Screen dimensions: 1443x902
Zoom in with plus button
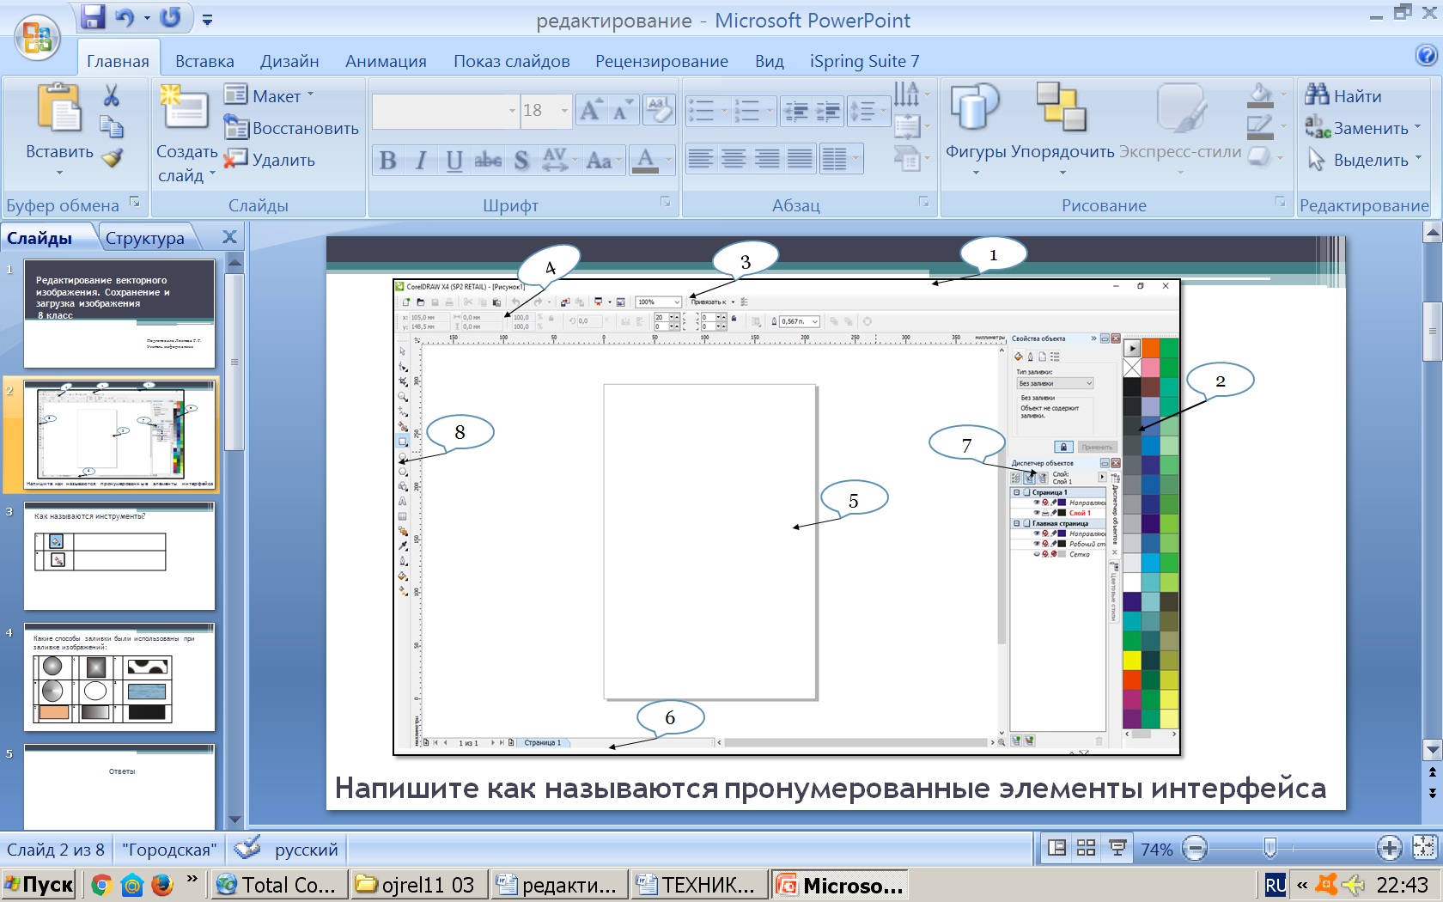point(1389,849)
